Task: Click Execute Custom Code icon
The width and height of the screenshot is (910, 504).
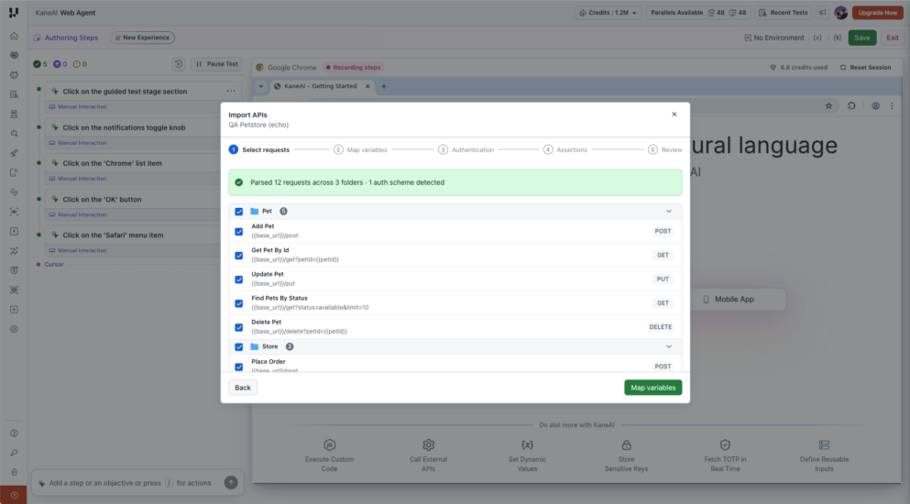Action: point(330,444)
